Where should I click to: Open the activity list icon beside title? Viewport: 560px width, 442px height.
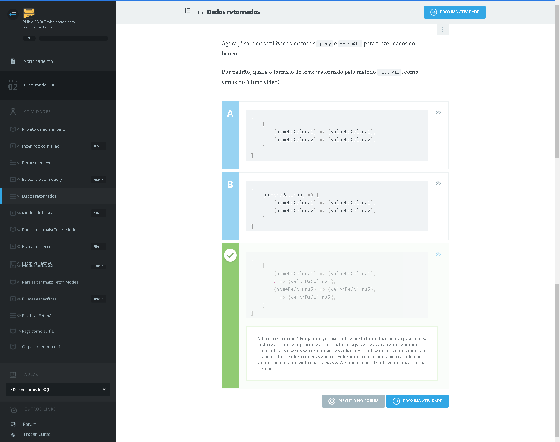coord(187,10)
